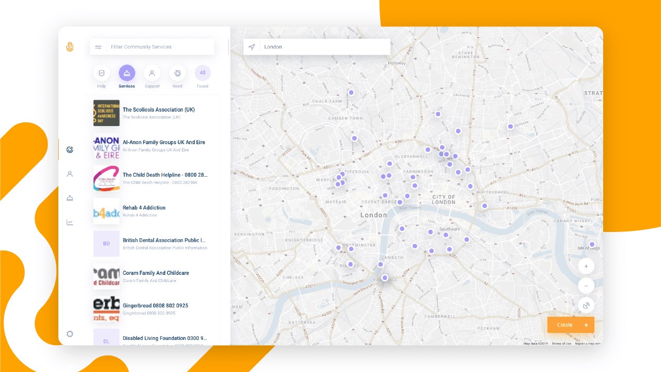
Task: Click the DL initials avatar
Action: 106,337
